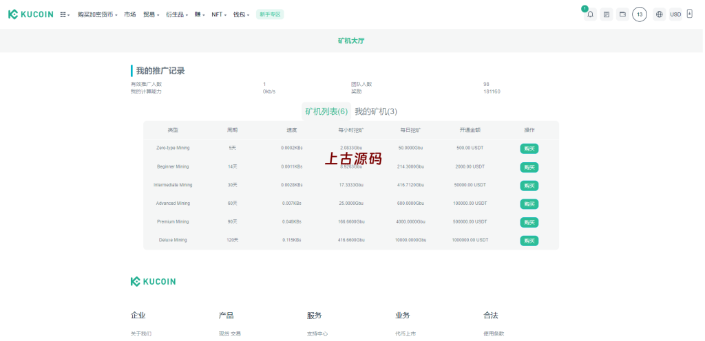Image resolution: width=705 pixels, height=341 pixels.
Task: Click the 每日挖矿 column header
Action: [410, 130]
